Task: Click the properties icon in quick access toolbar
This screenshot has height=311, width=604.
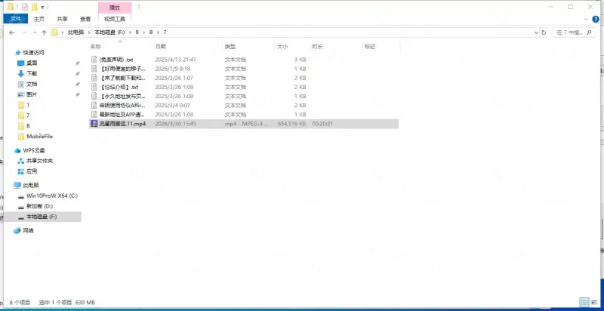Action: tap(25, 6)
